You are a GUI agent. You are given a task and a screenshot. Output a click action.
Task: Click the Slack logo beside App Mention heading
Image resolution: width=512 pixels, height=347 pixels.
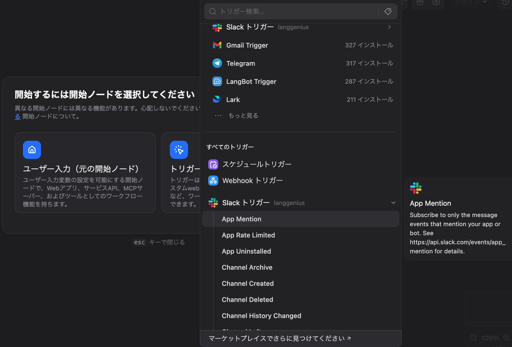click(416, 188)
